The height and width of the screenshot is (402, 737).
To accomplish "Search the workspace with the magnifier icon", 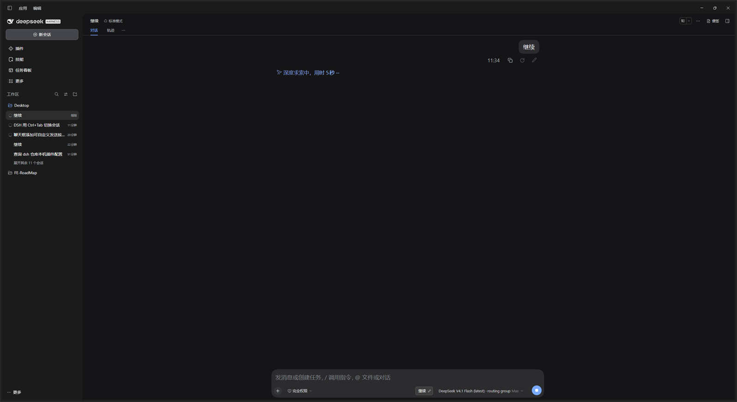I will [x=57, y=94].
